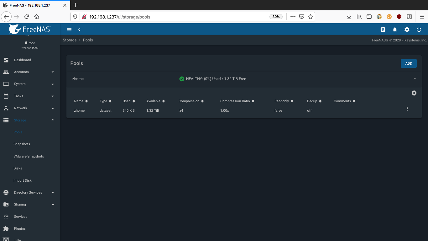Viewport: 428px width, 241px height.
Task: Collapse sidebar with the left chevron icon
Action: pos(79,29)
